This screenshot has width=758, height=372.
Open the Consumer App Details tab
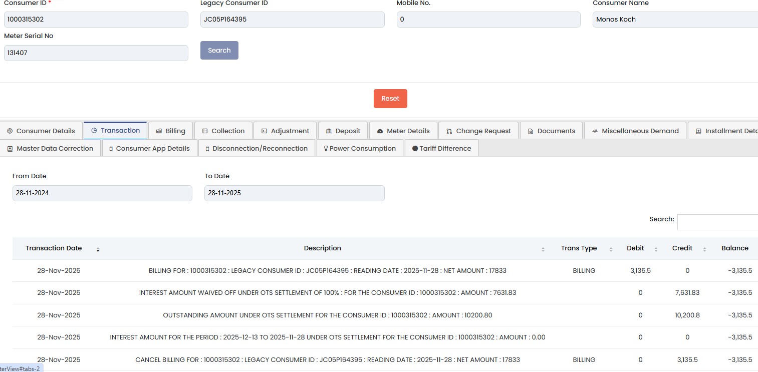[149, 148]
